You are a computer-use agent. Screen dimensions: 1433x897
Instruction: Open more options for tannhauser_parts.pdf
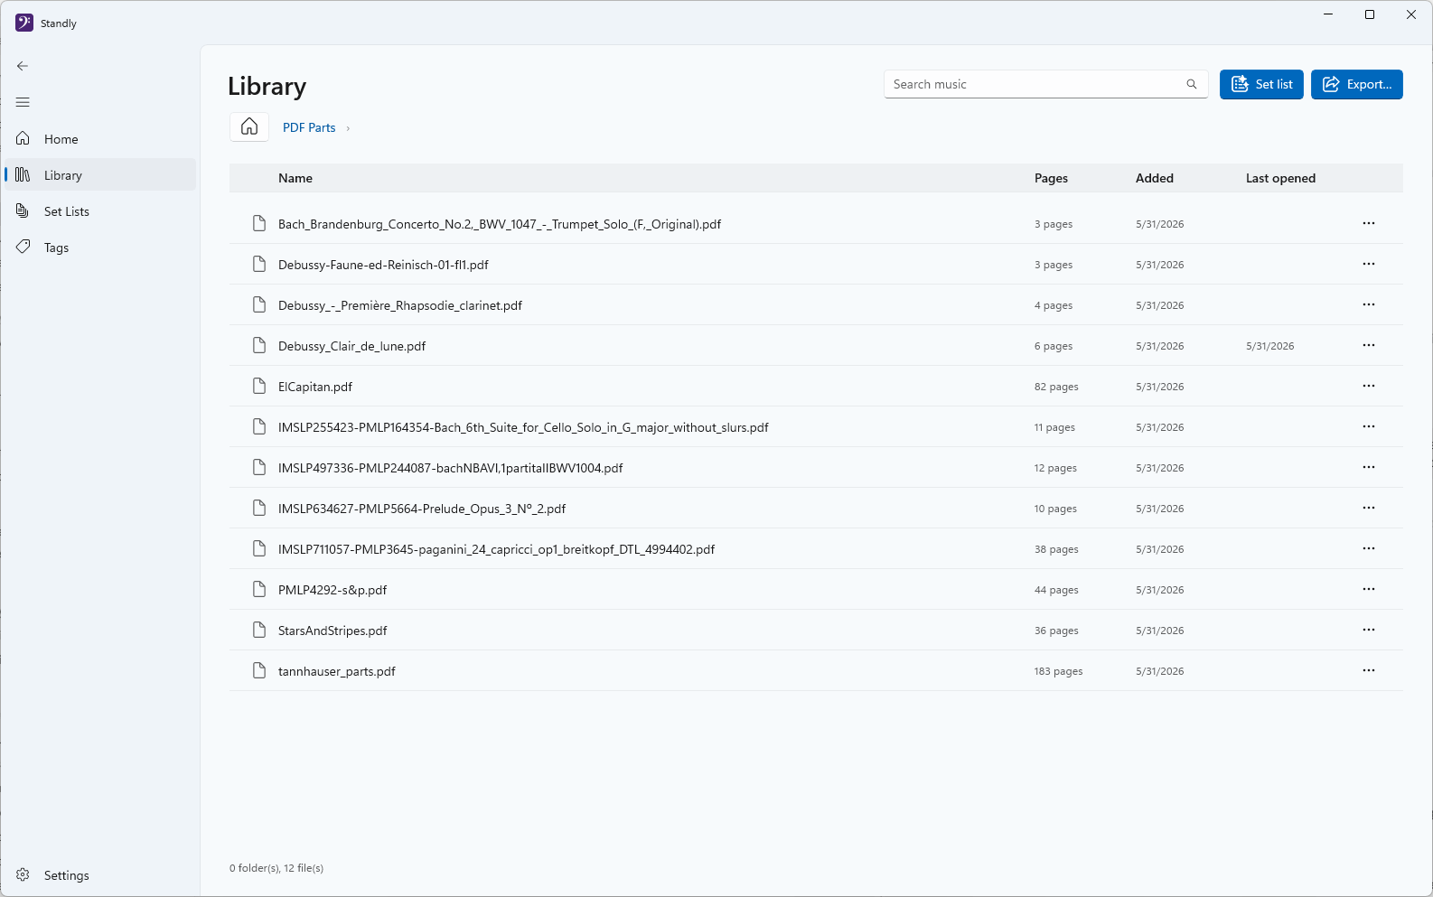1369,670
